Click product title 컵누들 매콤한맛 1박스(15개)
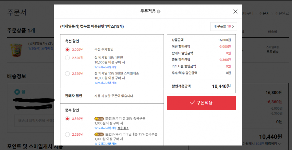The width and height of the screenshot is (292, 150). pyautogui.click(x=92, y=27)
